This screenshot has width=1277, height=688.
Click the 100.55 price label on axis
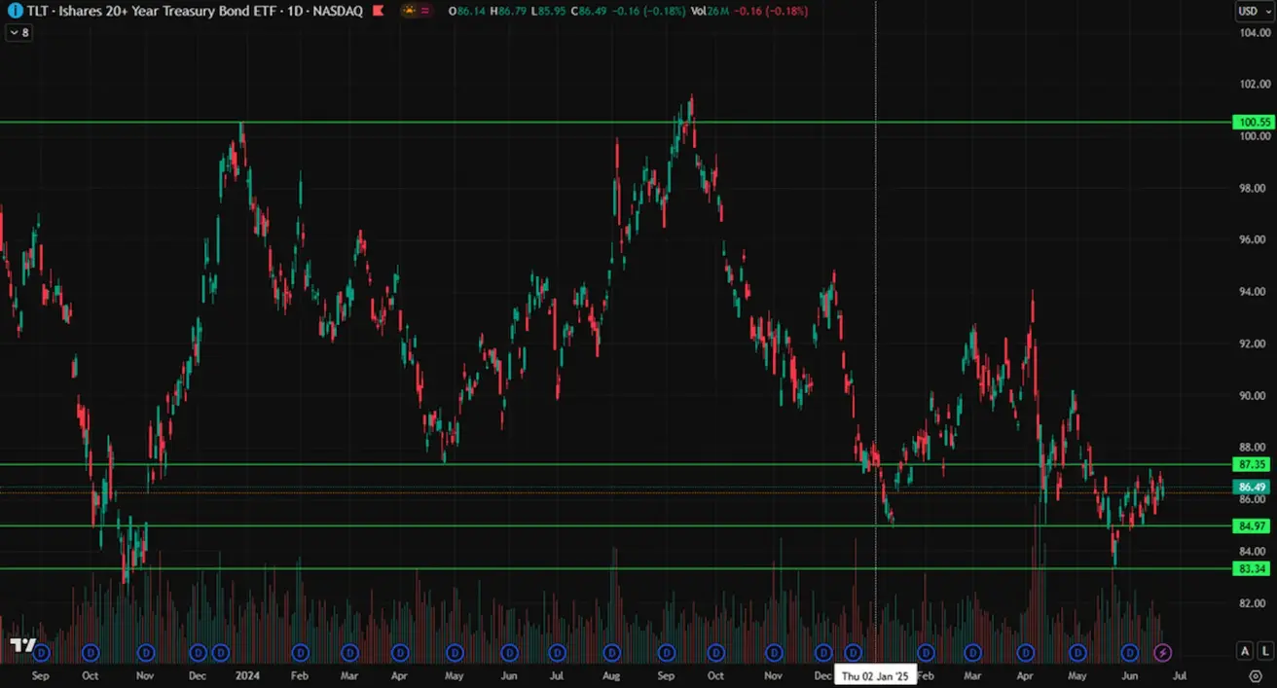(1253, 123)
